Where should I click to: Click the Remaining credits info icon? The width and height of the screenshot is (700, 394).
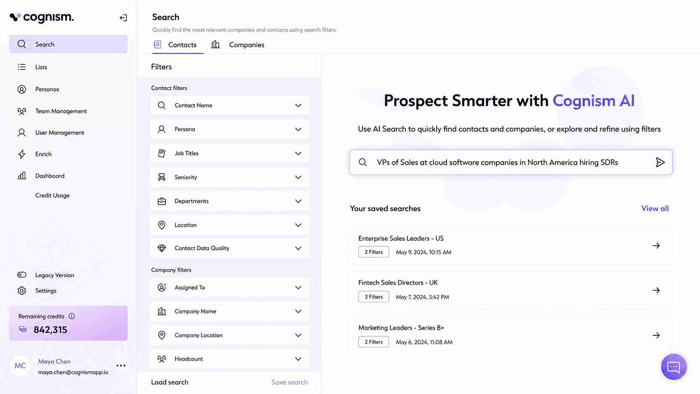[72, 316]
